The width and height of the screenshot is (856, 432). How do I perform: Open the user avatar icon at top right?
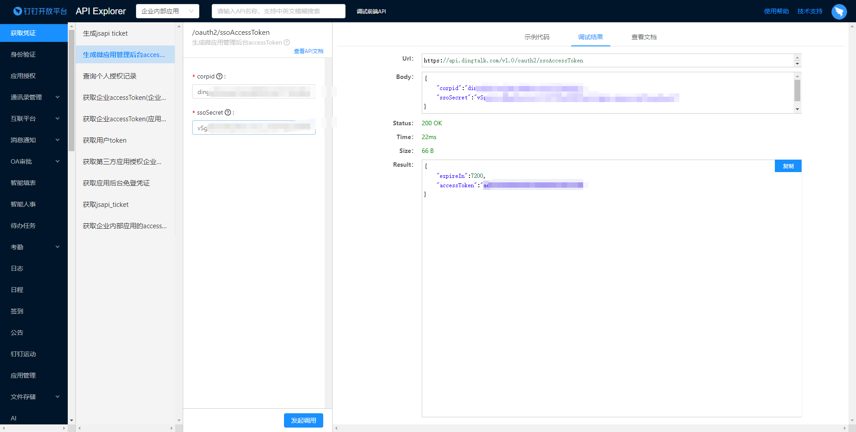click(839, 12)
